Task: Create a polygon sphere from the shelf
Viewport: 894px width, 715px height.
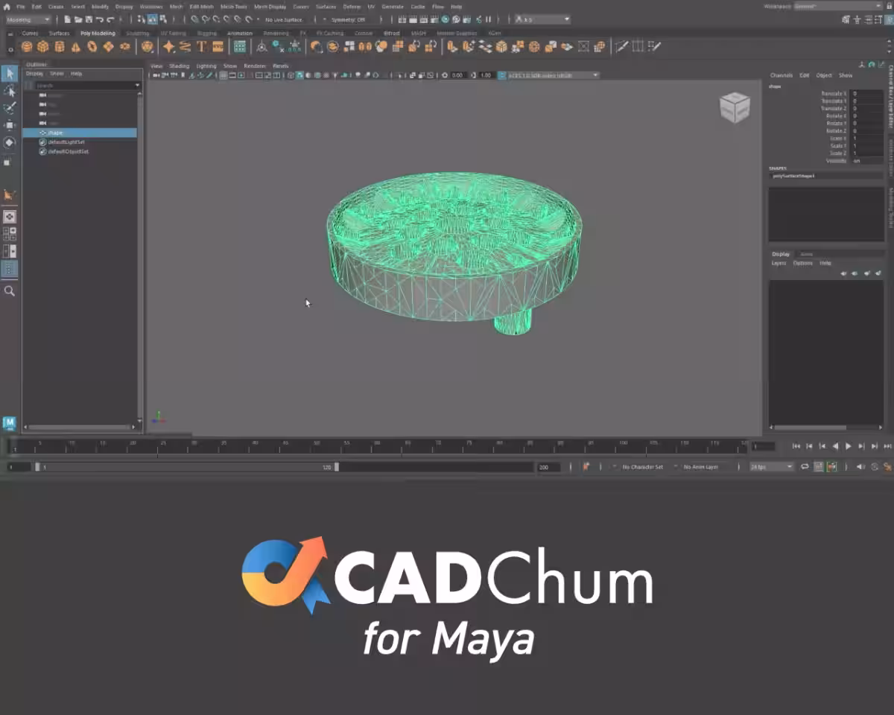Action: 27,46
